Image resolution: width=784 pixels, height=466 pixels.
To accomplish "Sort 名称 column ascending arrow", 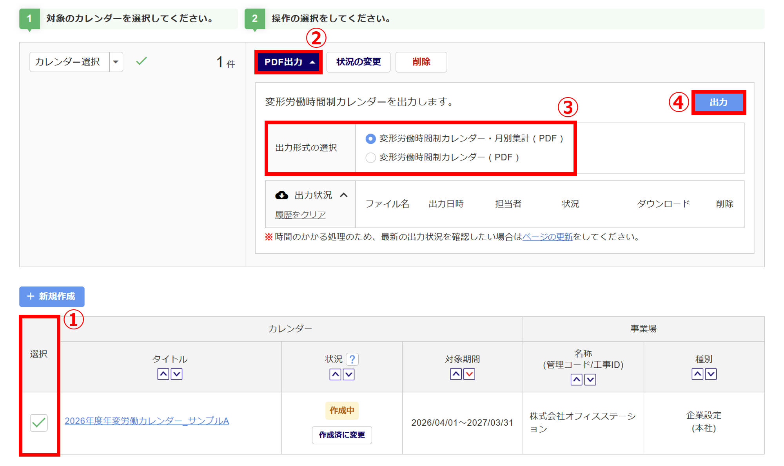I will click(x=576, y=379).
